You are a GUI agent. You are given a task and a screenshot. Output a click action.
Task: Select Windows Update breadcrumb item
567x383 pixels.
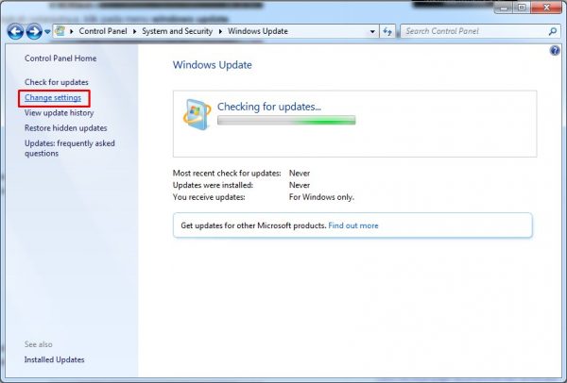(258, 31)
